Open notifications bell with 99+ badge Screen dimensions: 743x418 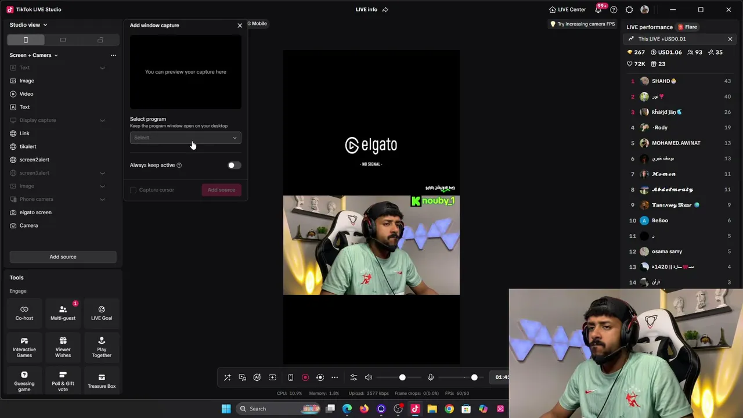[x=598, y=9]
